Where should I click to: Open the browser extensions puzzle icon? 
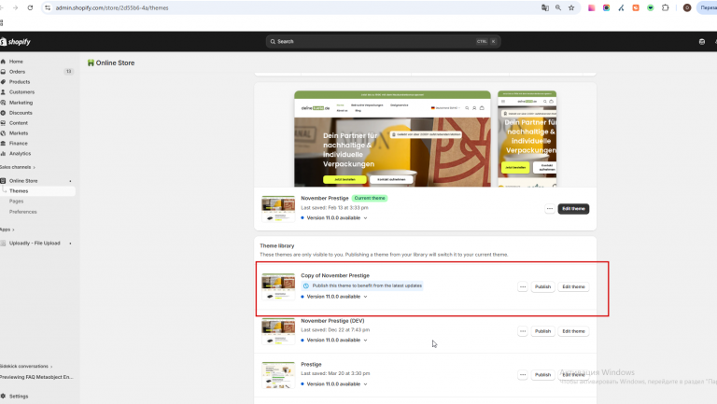coord(666,7)
